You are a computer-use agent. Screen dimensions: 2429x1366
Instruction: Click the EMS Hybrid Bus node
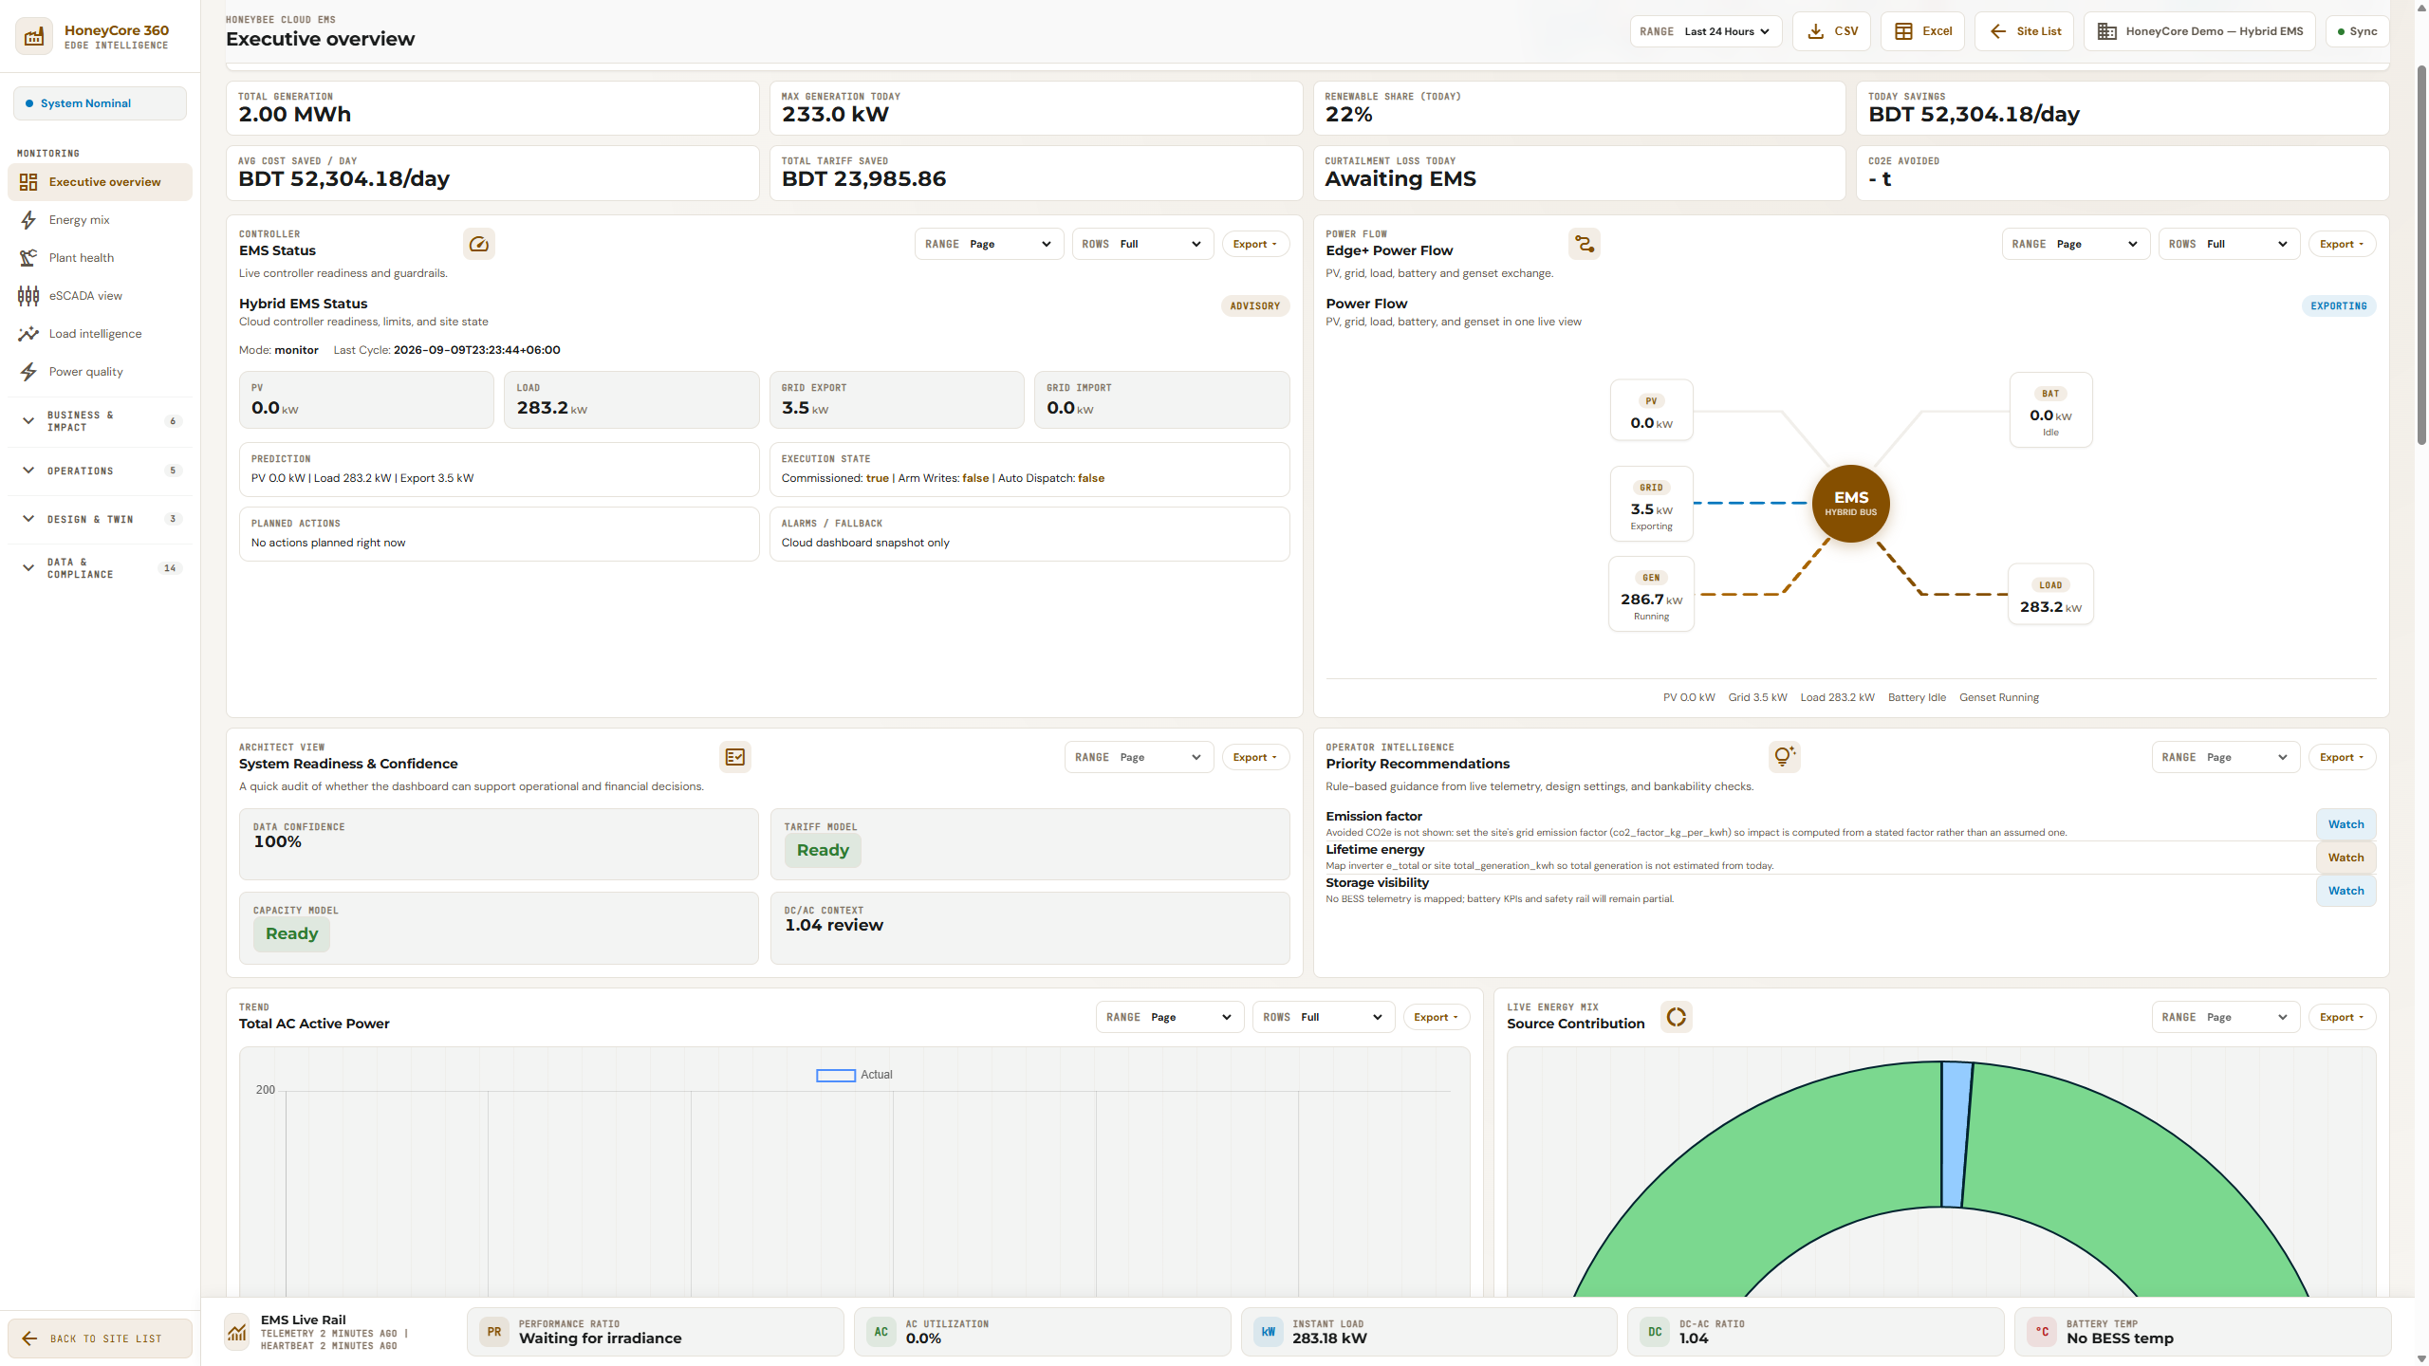pos(1850,503)
